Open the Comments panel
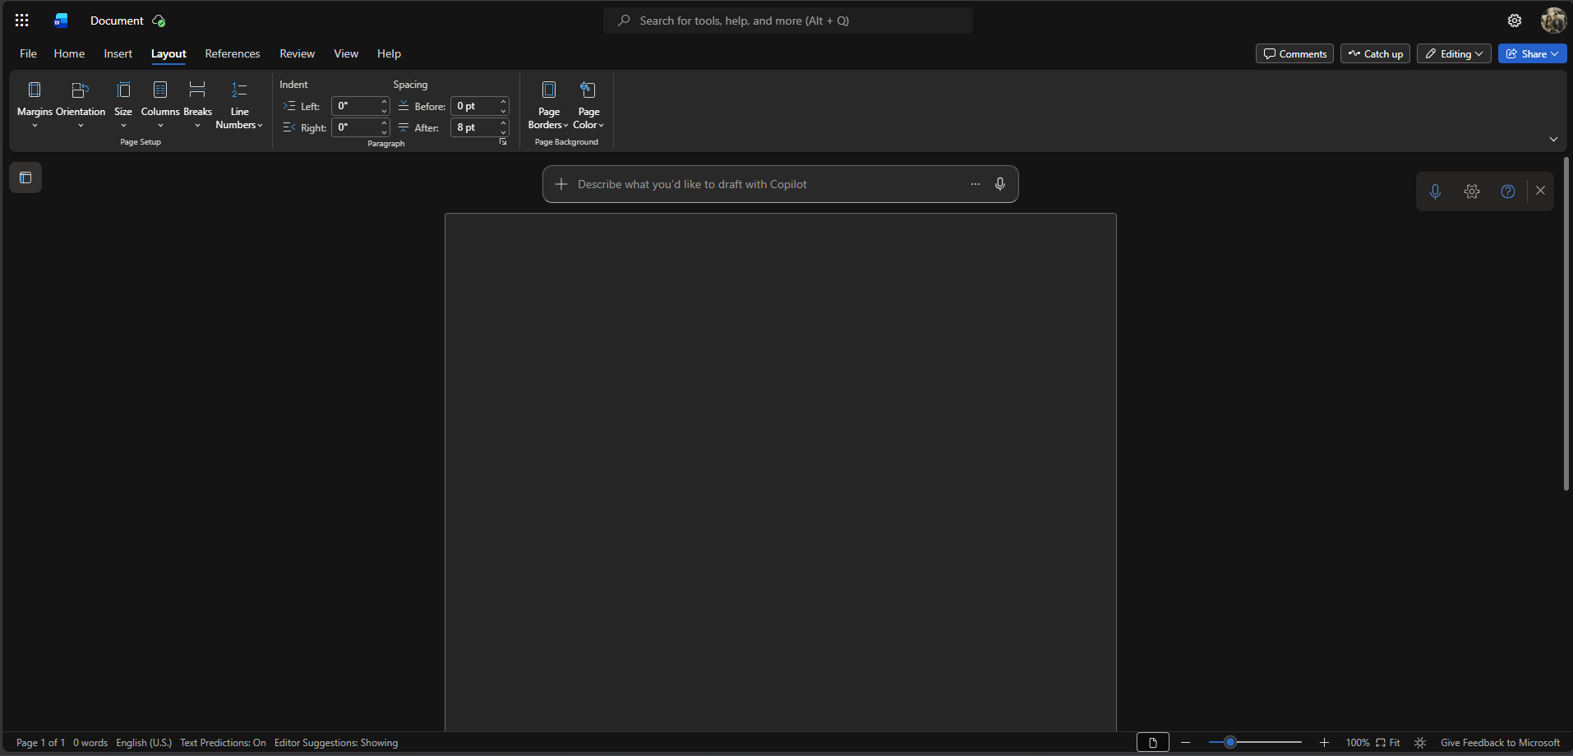The image size is (1573, 756). (1294, 53)
